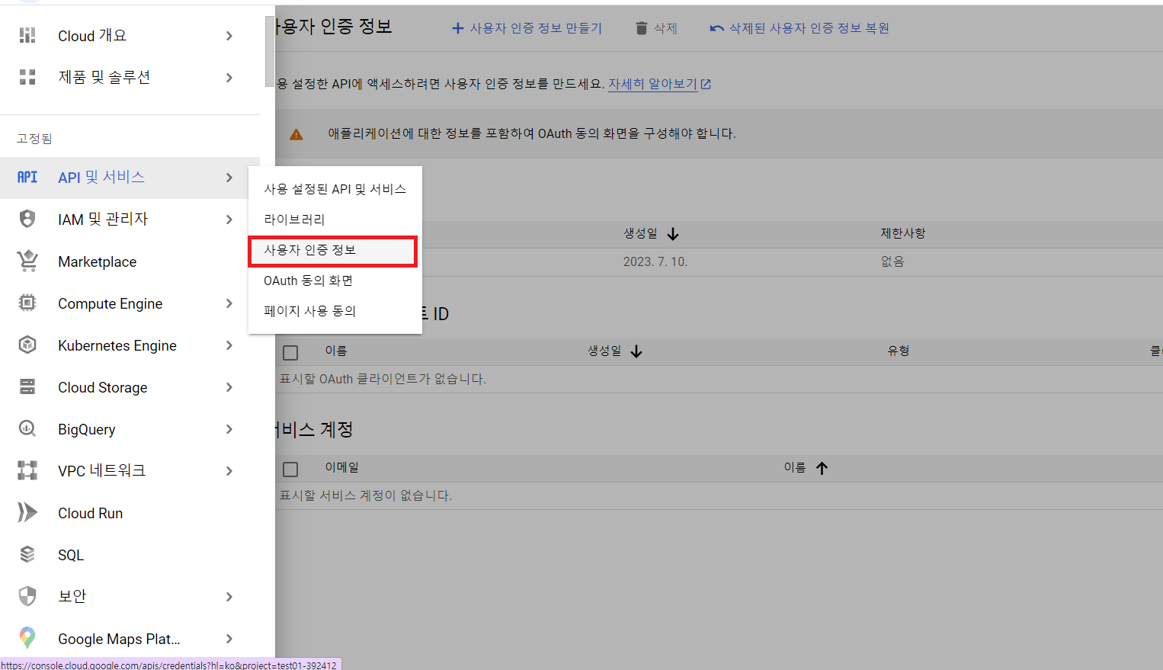The image size is (1163, 670).
Task: Expand the IAM 및 관리자 chevron
Action: (x=229, y=220)
